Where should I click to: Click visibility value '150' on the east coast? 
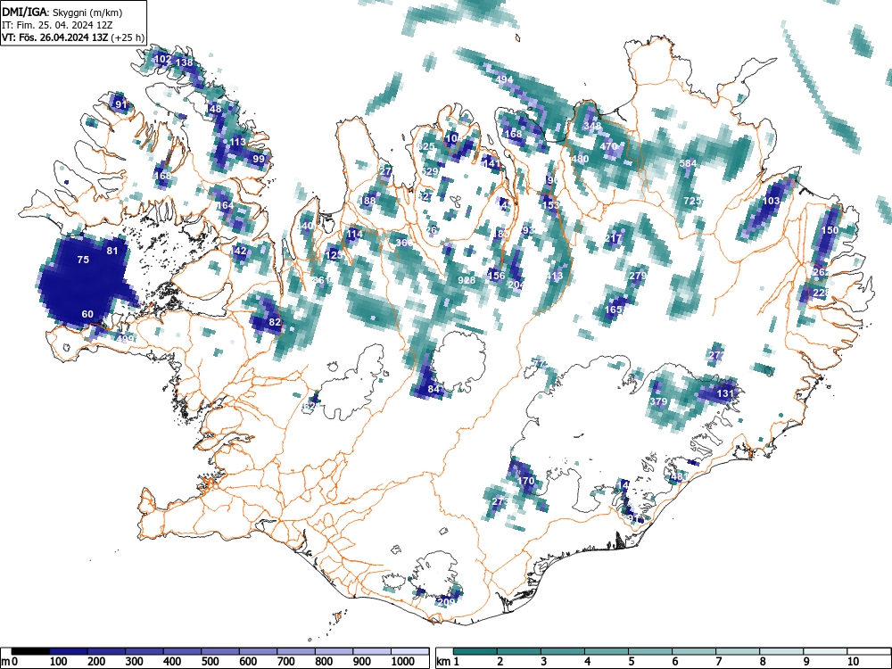[830, 230]
